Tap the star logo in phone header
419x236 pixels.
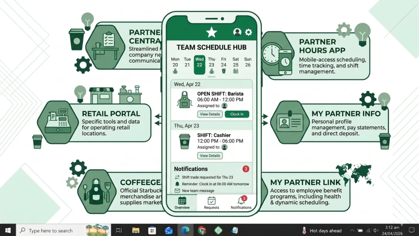click(x=212, y=32)
